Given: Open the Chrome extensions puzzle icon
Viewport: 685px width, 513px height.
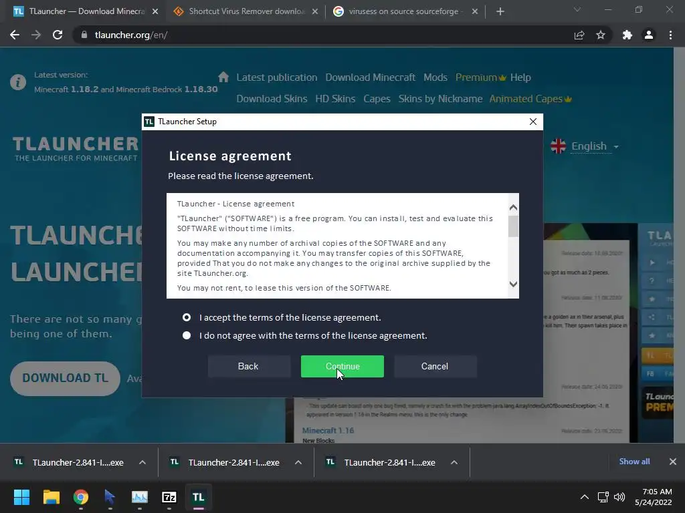Looking at the screenshot, I should tap(627, 35).
